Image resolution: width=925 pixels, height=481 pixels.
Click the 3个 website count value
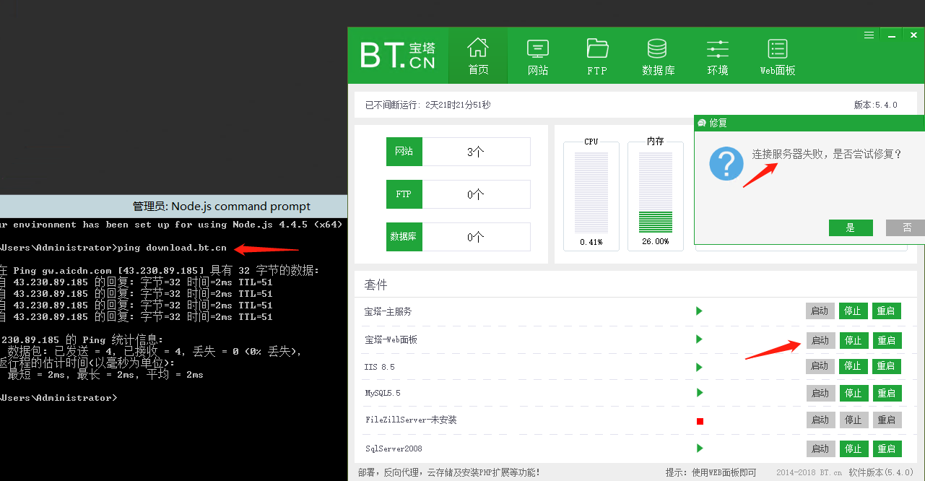point(475,152)
